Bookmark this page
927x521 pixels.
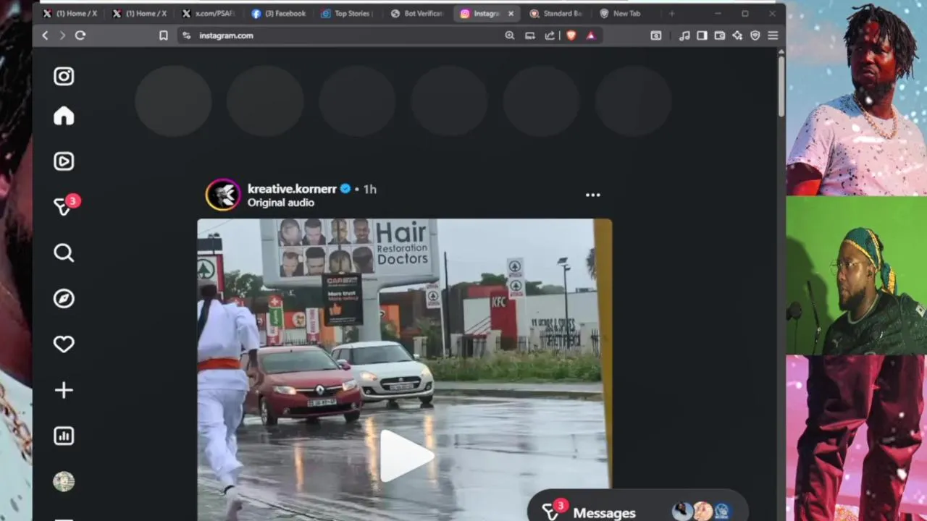pyautogui.click(x=164, y=35)
